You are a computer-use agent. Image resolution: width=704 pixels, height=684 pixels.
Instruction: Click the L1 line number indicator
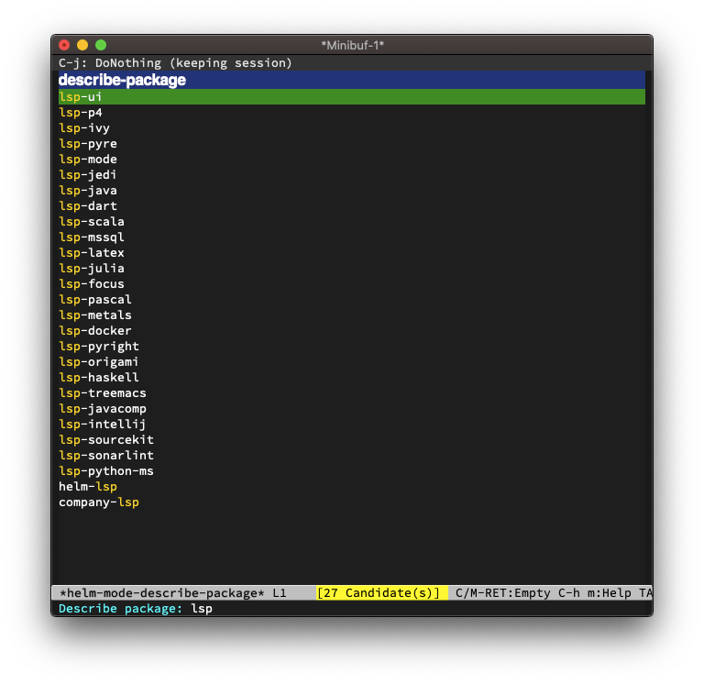point(280,593)
